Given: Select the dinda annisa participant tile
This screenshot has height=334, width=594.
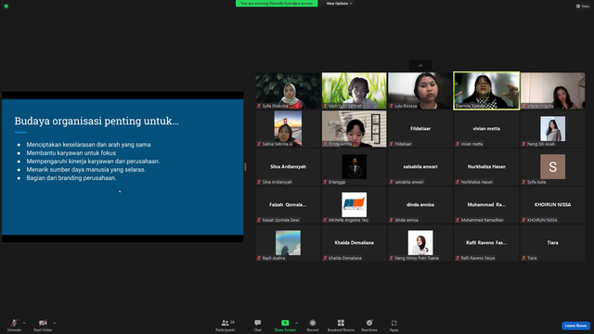Looking at the screenshot, I should click(x=420, y=205).
